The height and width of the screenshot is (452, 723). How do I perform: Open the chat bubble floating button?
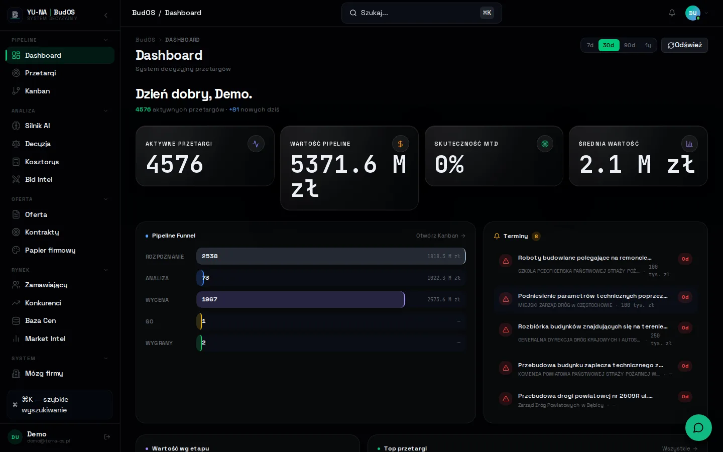[698, 427]
